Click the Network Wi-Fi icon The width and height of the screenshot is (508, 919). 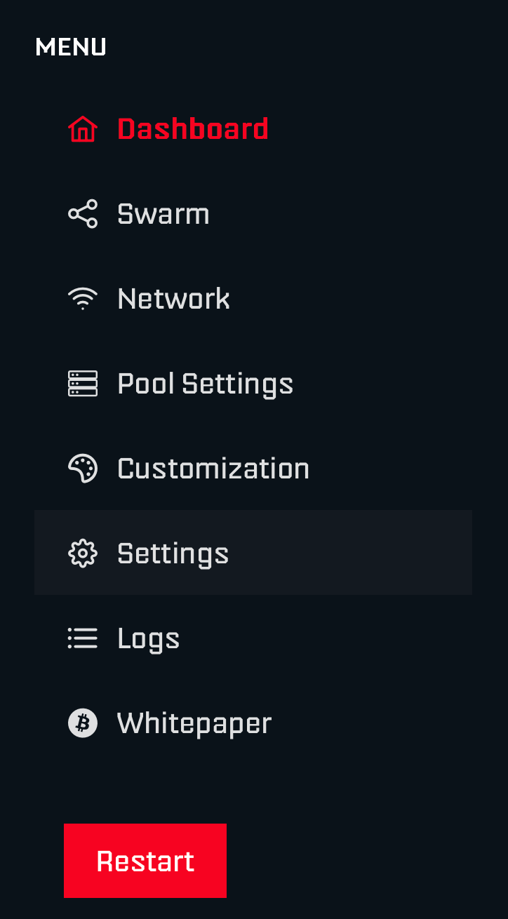[x=83, y=299]
